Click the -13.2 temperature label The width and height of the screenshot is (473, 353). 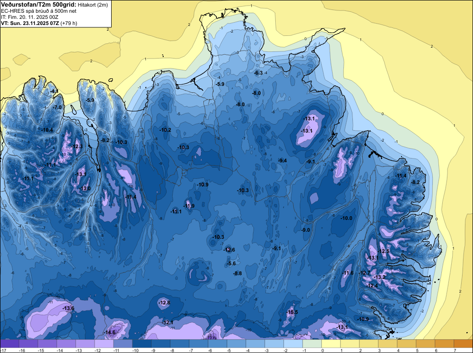coord(379,277)
